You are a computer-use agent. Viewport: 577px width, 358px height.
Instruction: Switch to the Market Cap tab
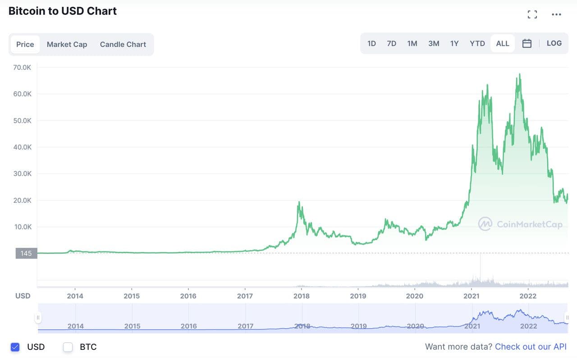[x=67, y=44]
